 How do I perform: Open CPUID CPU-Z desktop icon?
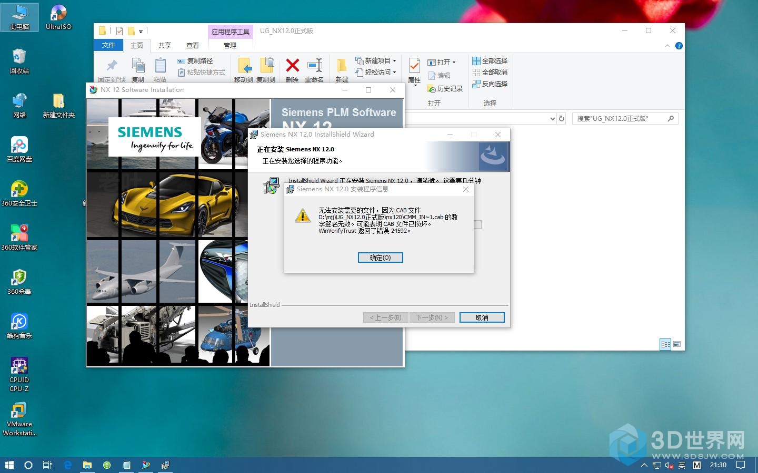click(19, 374)
